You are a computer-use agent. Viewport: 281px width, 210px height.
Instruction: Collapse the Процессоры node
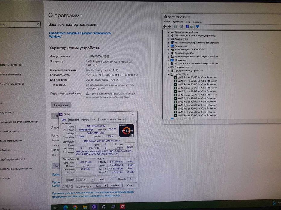tap(168, 74)
